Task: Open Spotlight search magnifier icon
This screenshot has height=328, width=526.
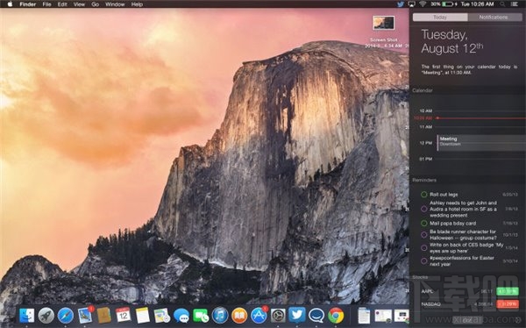Action: (502, 4)
